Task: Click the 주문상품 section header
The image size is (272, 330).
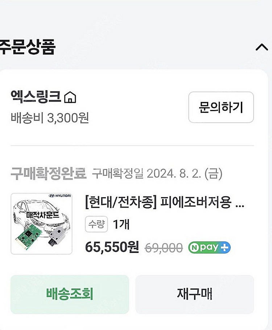Action: click(28, 47)
